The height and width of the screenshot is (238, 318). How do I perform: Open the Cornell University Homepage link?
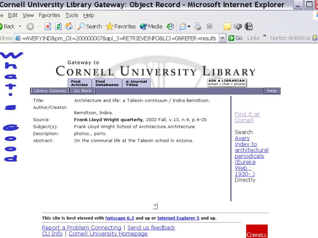click(108, 234)
